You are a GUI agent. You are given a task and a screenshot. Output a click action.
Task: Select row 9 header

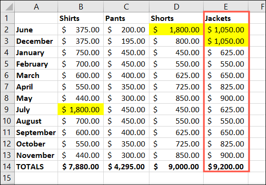pos(8,109)
